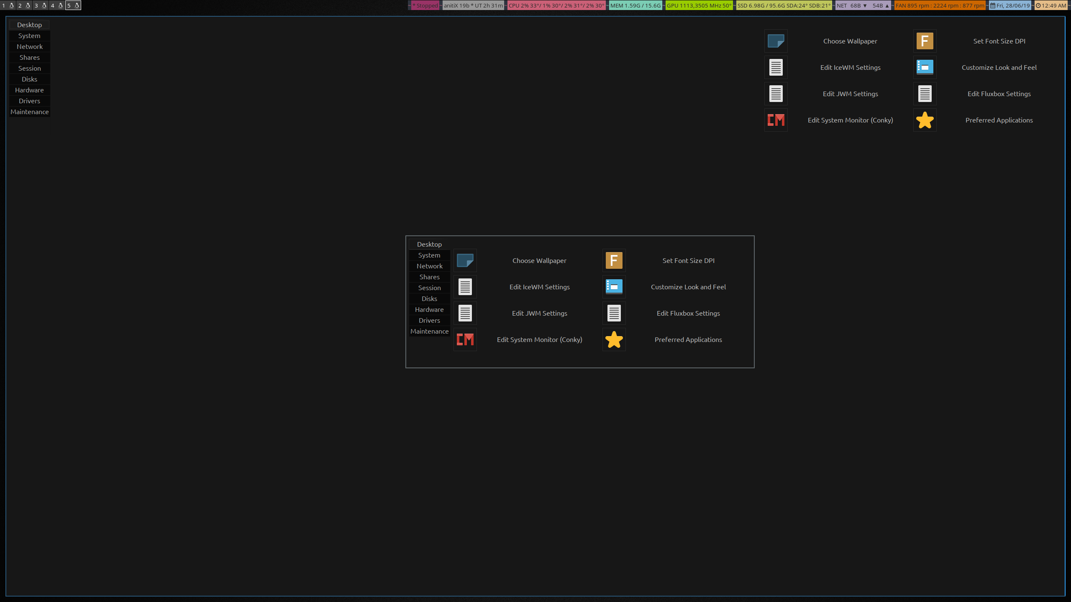Viewport: 1071px width, 602px height.
Task: Open Choose Wallpaper icon in small bordered window
Action: click(x=465, y=260)
